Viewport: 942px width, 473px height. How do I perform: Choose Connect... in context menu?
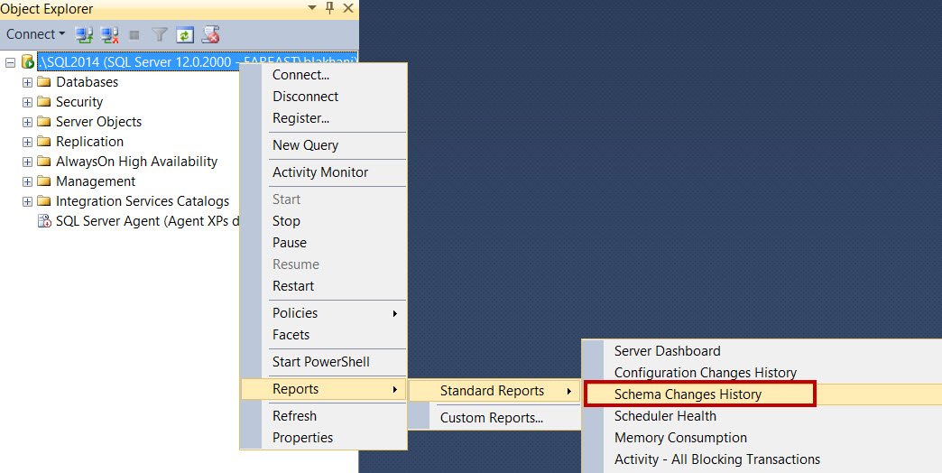click(x=323, y=75)
